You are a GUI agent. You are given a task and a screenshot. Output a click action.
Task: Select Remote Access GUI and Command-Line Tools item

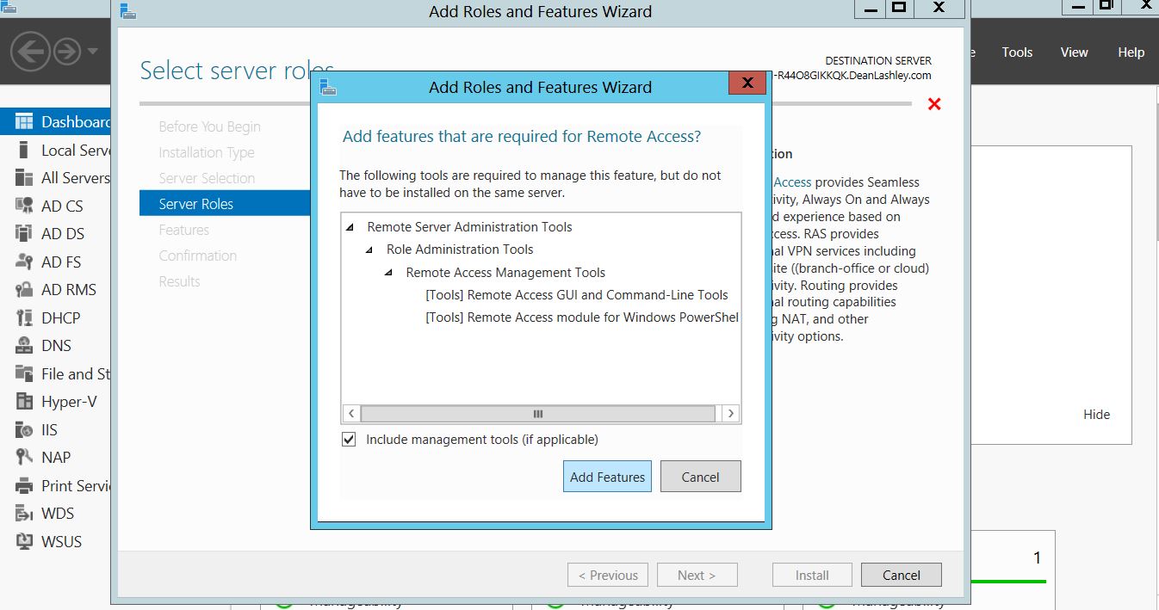[576, 295]
